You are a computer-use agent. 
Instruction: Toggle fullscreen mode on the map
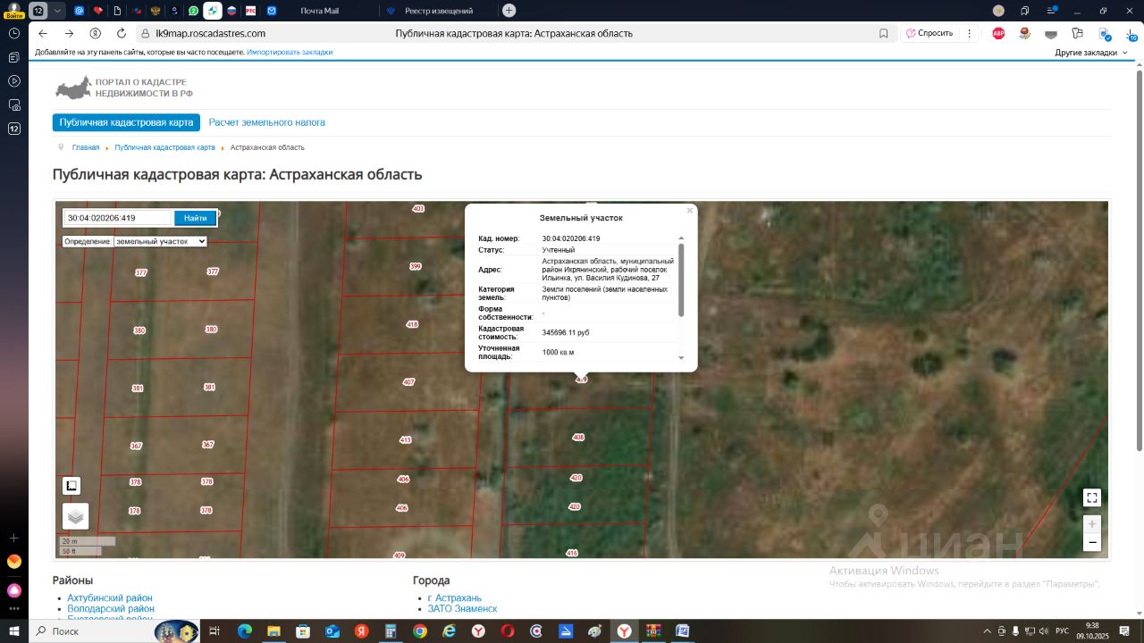1091,497
